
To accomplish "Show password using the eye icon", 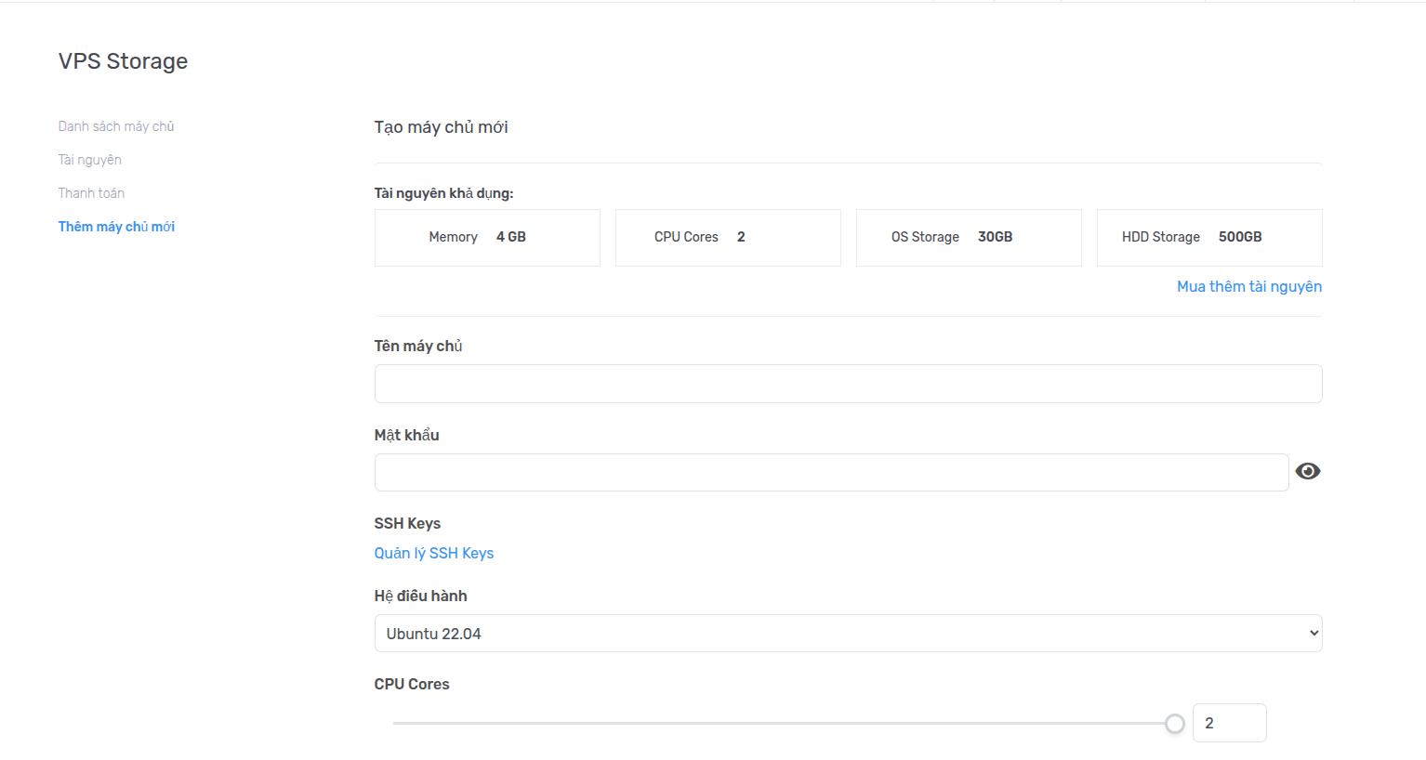I will (x=1307, y=471).
